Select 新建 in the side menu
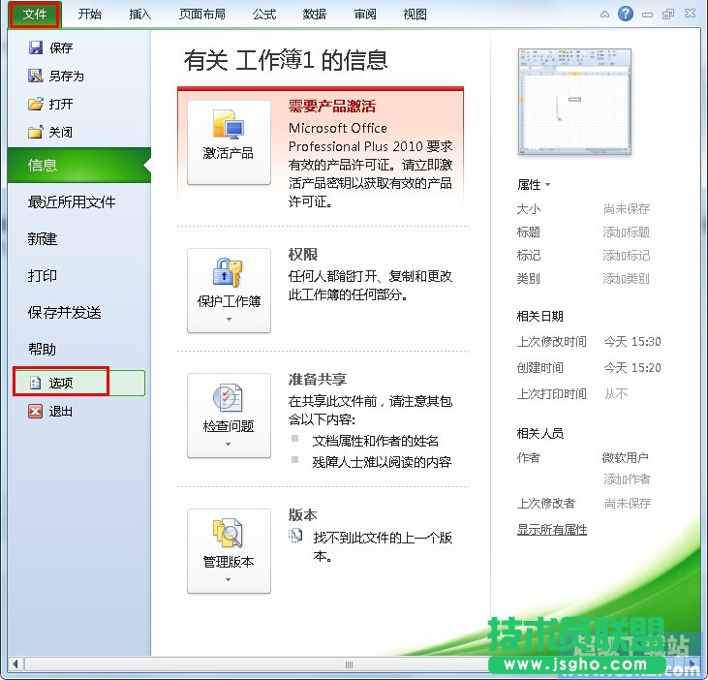The height and width of the screenshot is (680, 708). [43, 239]
